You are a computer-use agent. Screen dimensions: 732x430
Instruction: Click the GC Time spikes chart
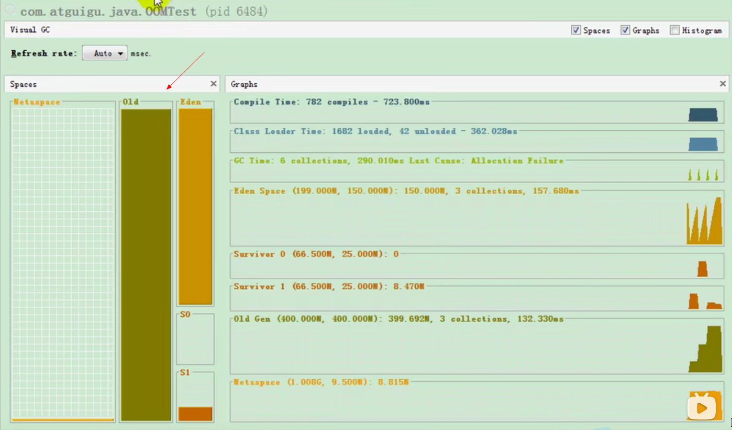703,175
